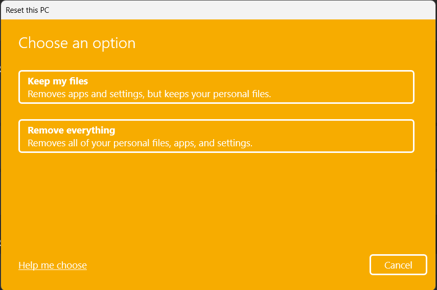Screen dimensions: 437x290
Task: Click the Choose an option heading
Action: tap(77, 43)
